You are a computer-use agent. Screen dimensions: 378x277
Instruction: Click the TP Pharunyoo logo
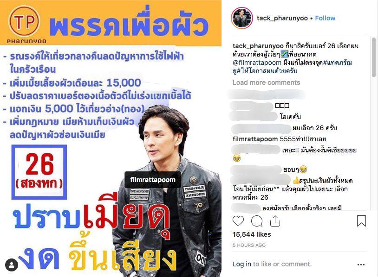(25, 24)
